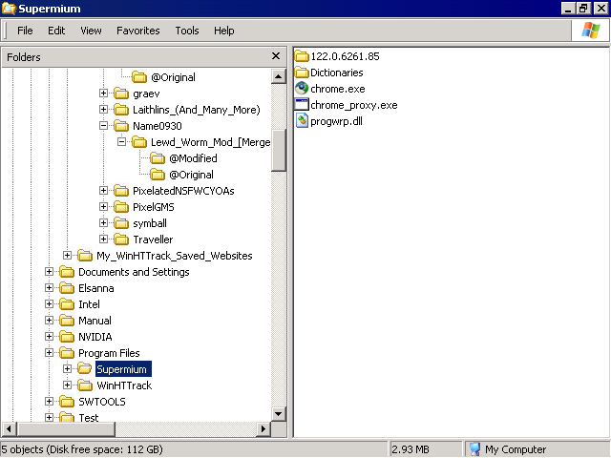The width and height of the screenshot is (611, 458).
Task: Collapse the Name0930 tree node
Action: pyautogui.click(x=103, y=125)
